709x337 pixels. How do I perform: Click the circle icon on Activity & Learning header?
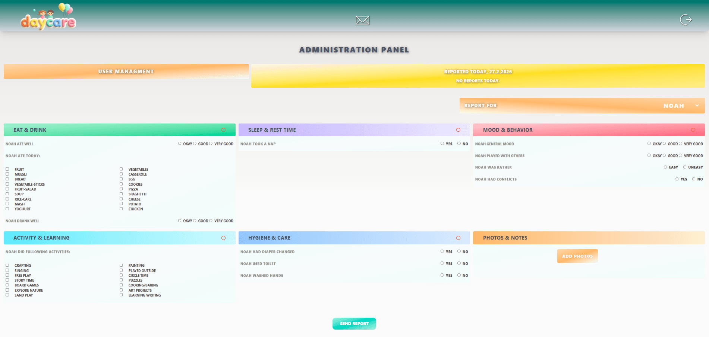pyautogui.click(x=224, y=237)
